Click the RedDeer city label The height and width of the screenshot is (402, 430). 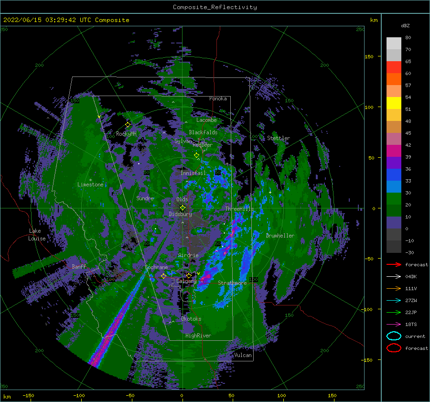203,145
